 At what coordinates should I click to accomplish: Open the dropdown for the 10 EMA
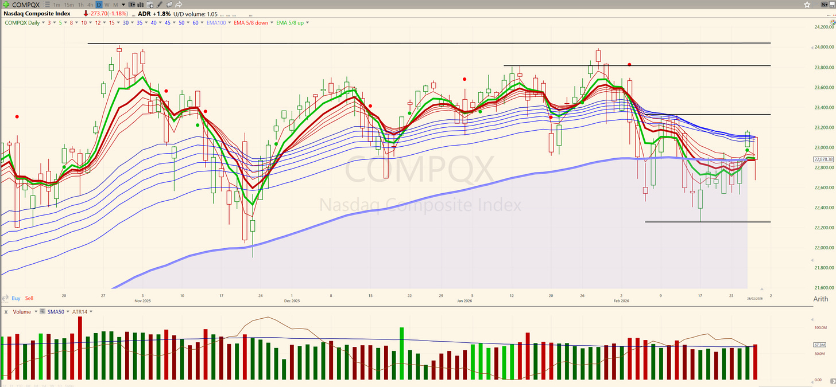(x=90, y=22)
